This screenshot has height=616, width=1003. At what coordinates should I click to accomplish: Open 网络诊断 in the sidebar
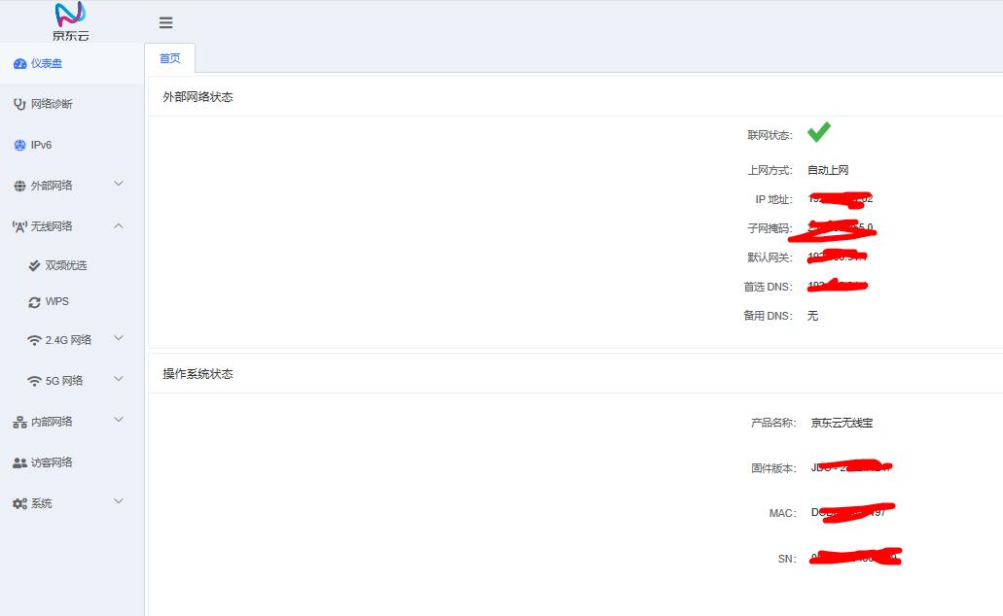coord(72,104)
